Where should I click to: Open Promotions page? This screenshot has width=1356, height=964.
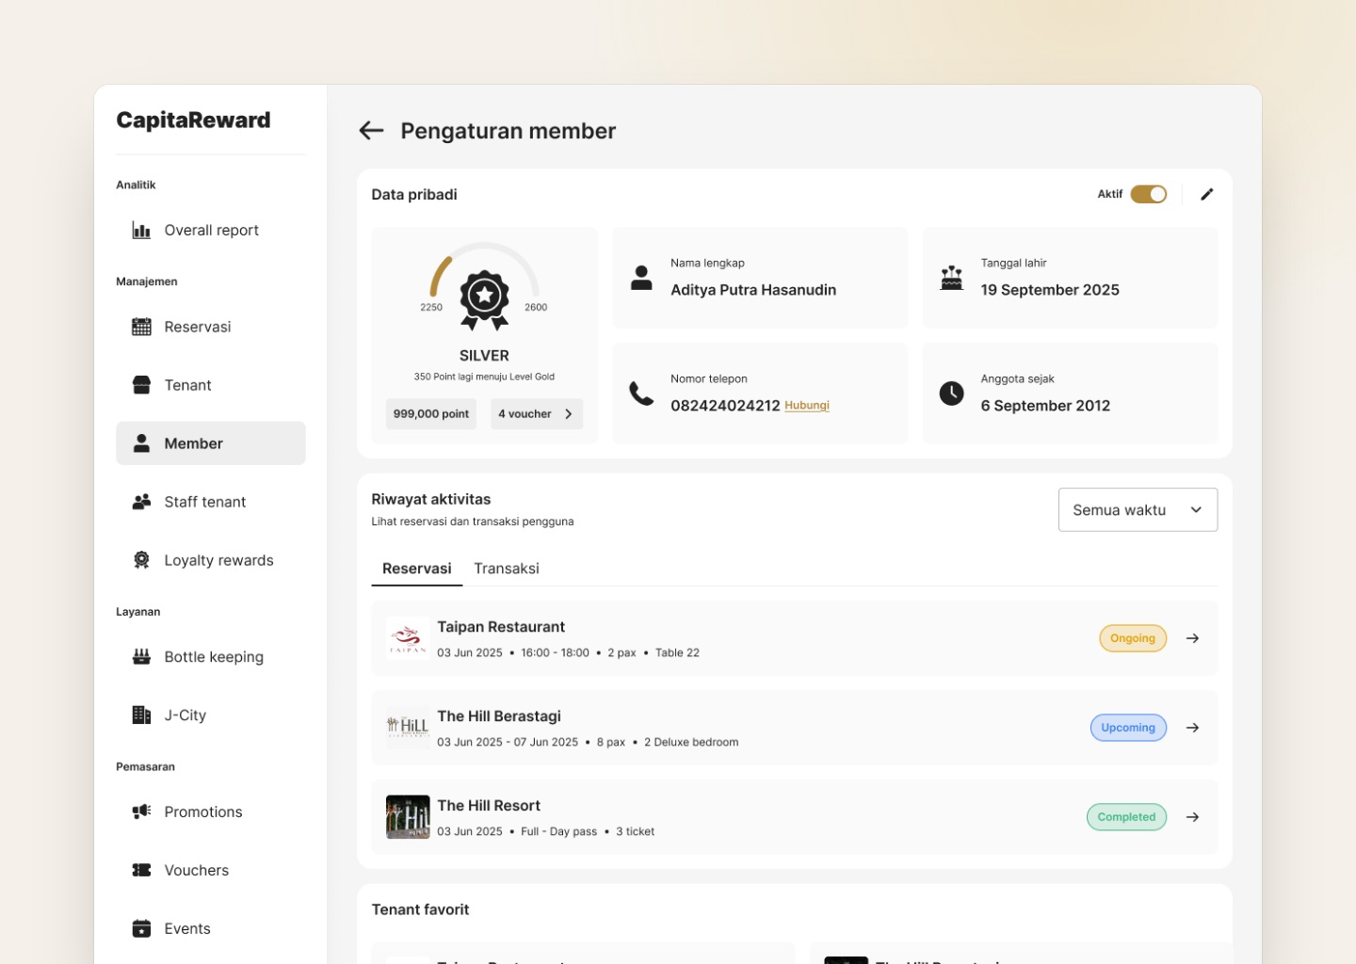[211, 811]
